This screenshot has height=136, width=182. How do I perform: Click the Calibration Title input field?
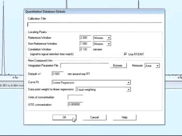click(94, 25)
